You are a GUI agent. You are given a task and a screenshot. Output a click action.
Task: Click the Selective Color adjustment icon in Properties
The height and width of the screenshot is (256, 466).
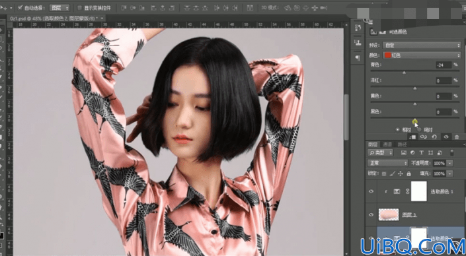(373, 32)
